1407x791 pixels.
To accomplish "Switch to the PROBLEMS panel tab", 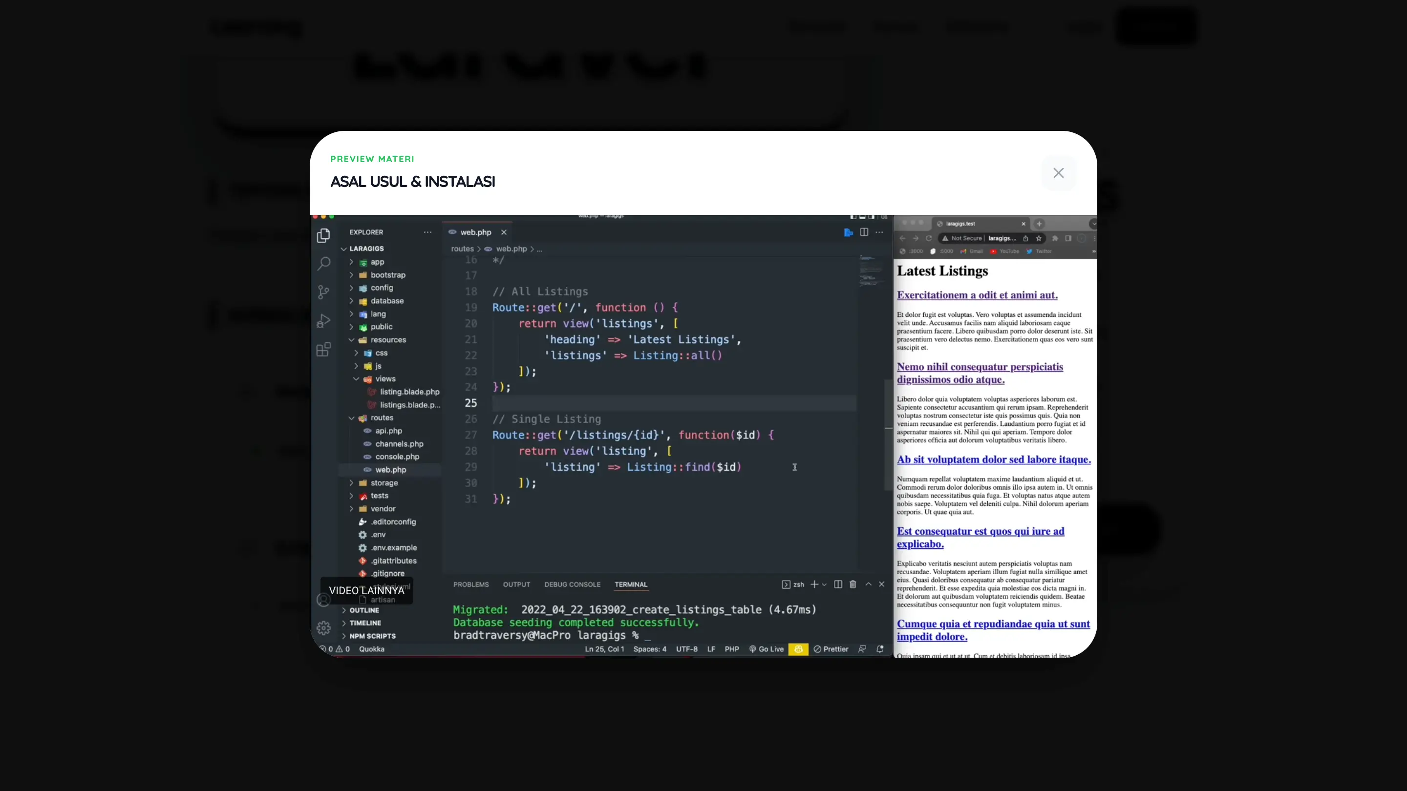I will pos(471,584).
